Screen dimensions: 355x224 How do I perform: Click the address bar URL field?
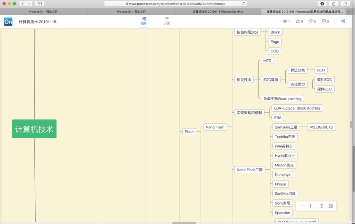tap(176, 3)
